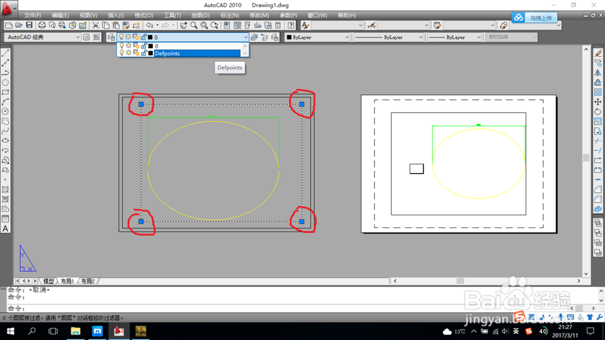Click the Zoom Previous icon
This screenshot has height=340, width=605.
point(214,25)
